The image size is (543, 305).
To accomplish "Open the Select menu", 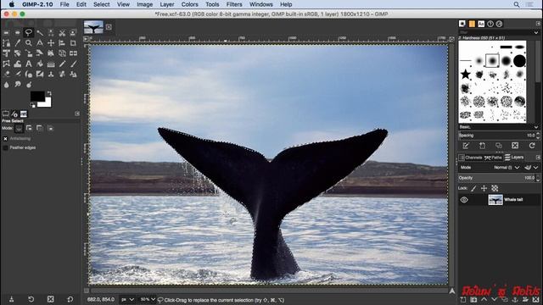I will [102, 4].
